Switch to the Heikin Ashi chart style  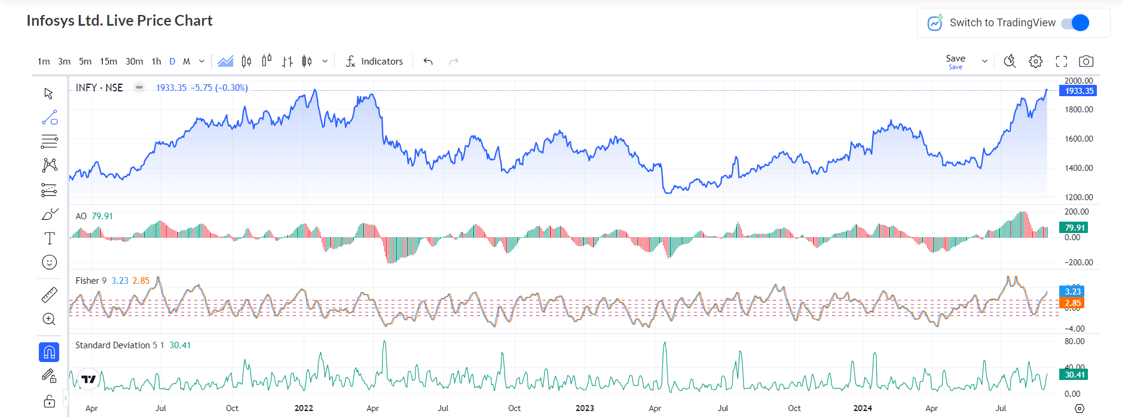click(x=307, y=61)
